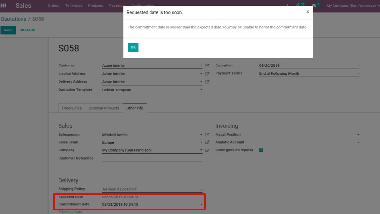Click OK in the warning dialog
This screenshot has height=214, width=380.
pos(133,47)
